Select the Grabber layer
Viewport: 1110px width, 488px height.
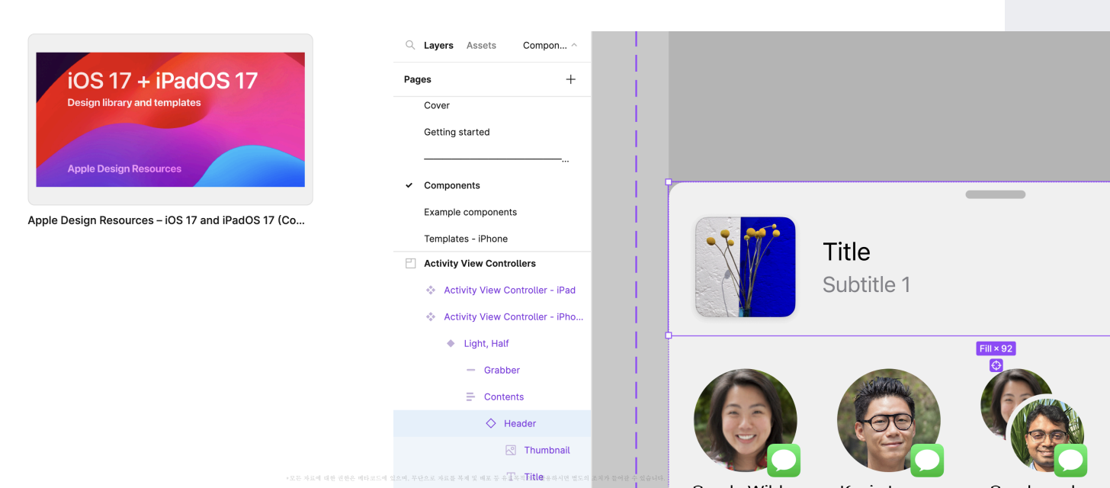click(502, 370)
